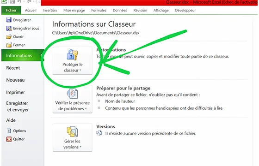Click the Enregistrer floppy disk icon
The height and width of the screenshot is (166, 259).
tap(9, 20)
